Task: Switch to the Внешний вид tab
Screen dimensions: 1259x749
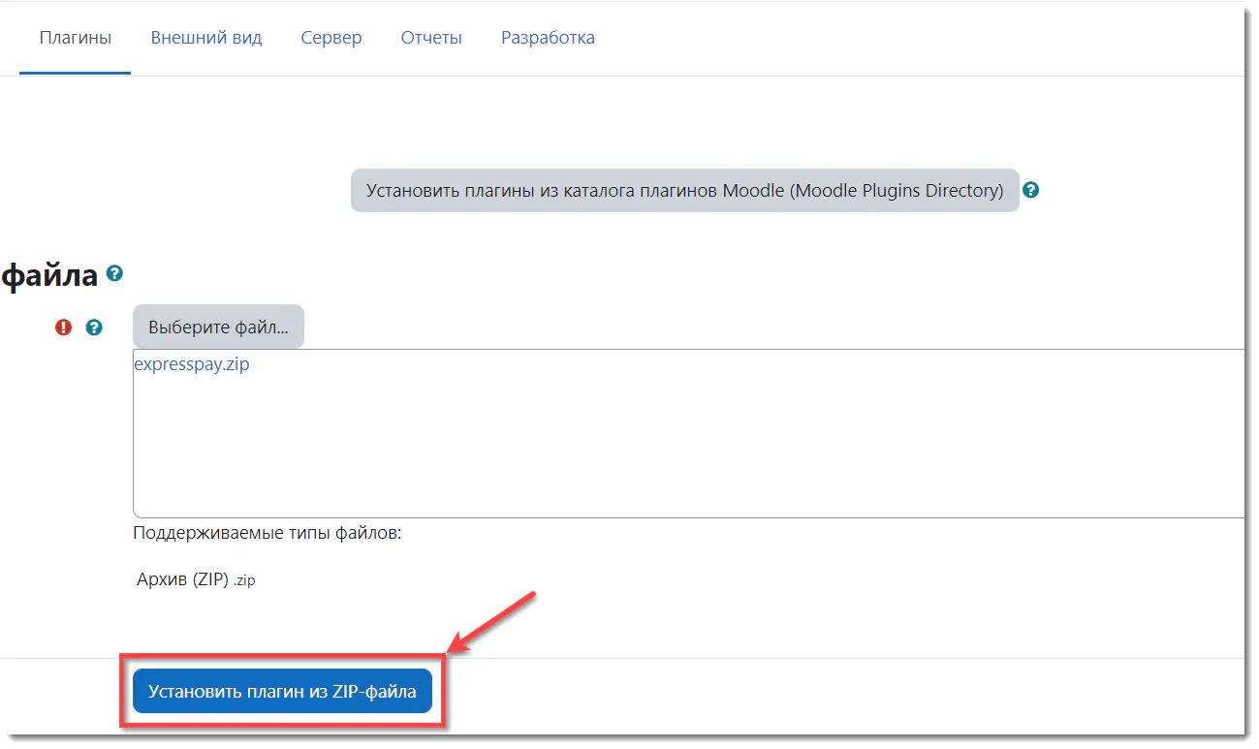Action: click(205, 38)
